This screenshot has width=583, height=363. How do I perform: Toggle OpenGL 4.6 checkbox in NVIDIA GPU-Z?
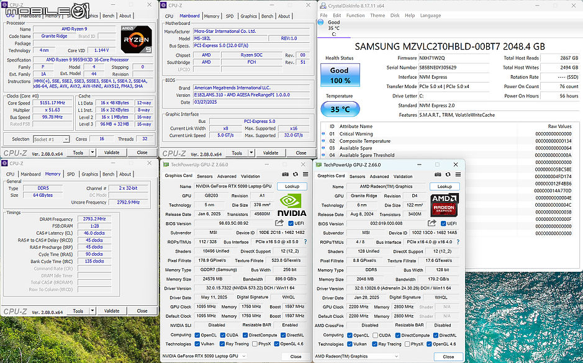pyautogui.click(x=277, y=344)
